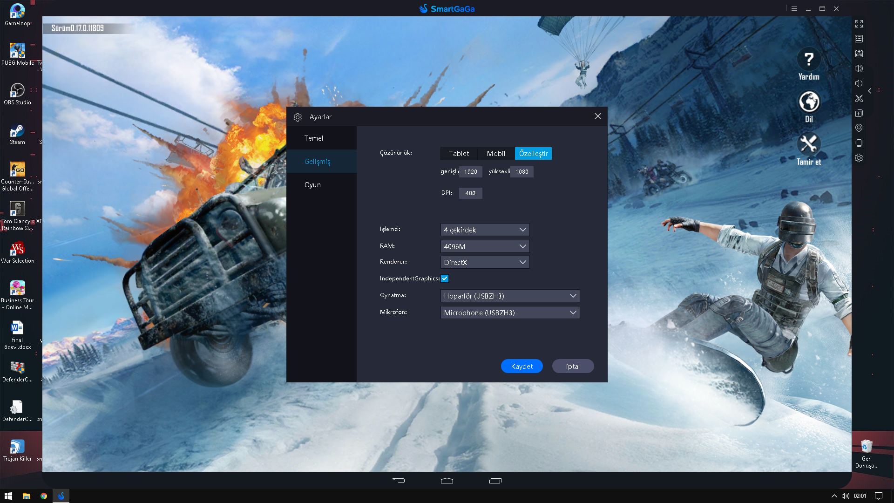Image resolution: width=894 pixels, height=503 pixels.
Task: Click the taskbar clock showing 02:01
Action: coord(860,496)
